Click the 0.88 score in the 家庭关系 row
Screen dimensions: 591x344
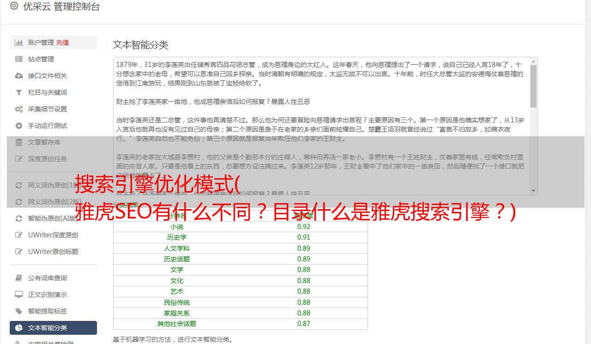[304, 313]
